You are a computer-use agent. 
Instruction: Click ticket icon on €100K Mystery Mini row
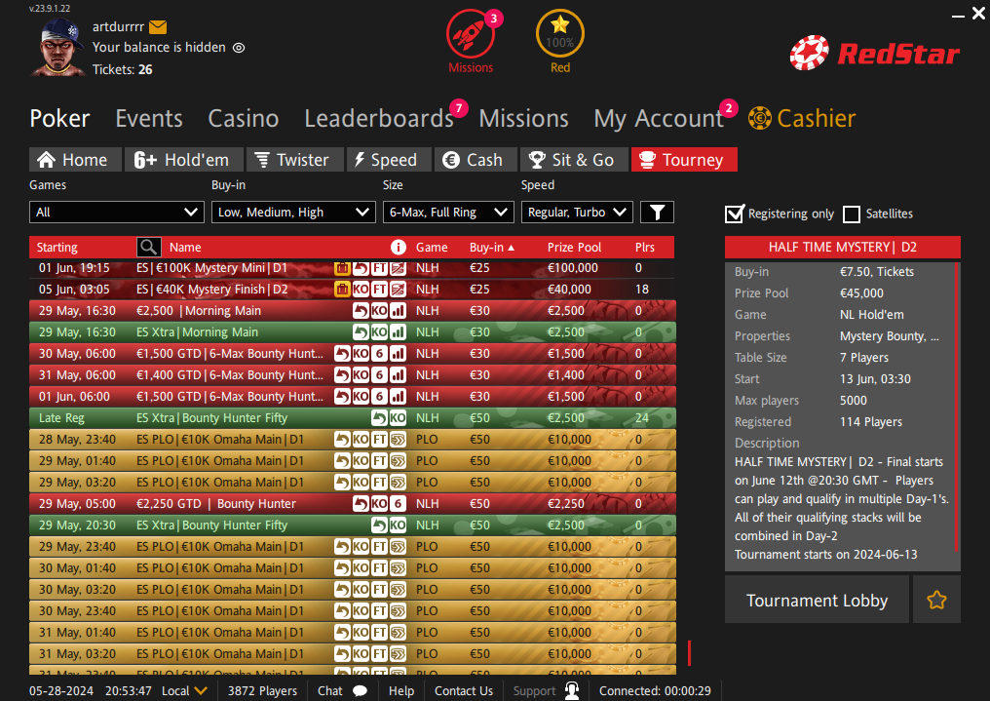pos(342,268)
